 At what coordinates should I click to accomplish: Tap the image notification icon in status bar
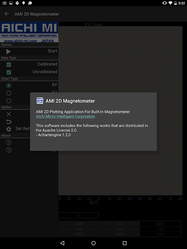11,3
